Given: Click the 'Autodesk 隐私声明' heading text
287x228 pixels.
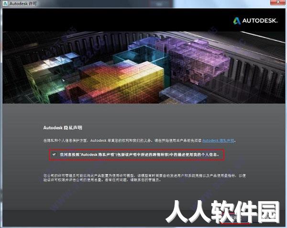Looking at the screenshot, I should tap(63, 128).
